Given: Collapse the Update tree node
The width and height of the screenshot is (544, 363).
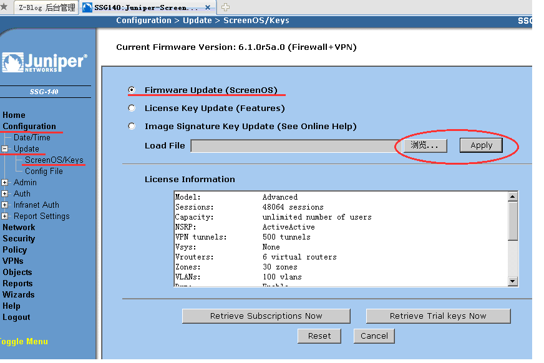Looking at the screenshot, I should point(5,148).
